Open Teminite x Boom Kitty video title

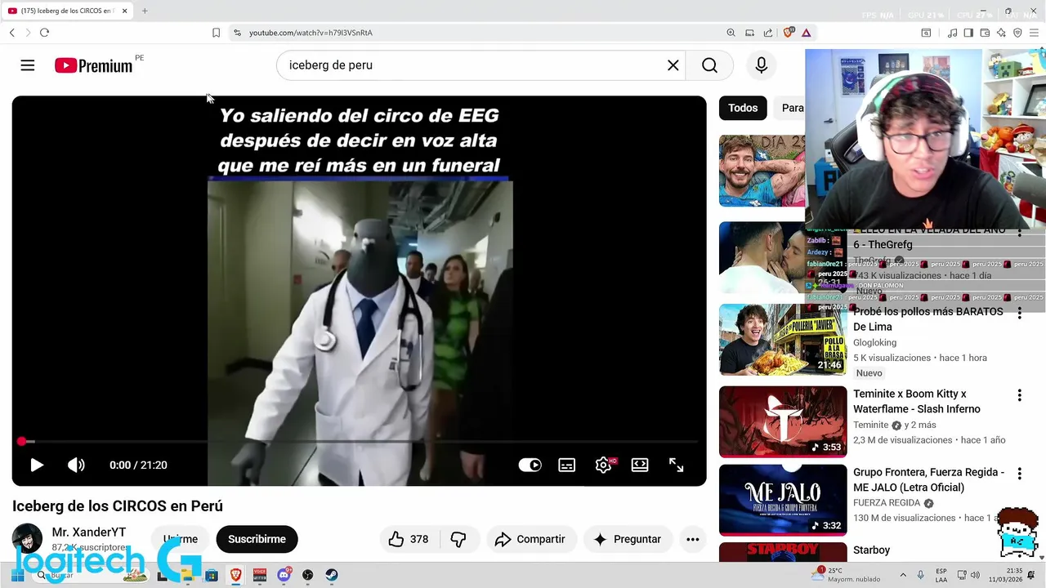point(917,402)
